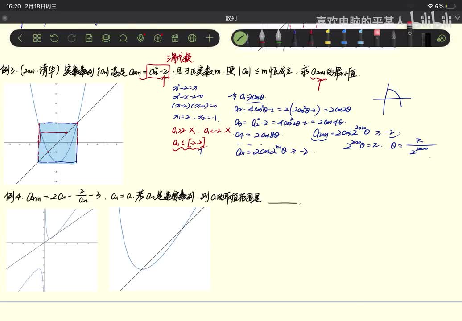
Task: Tap the battery indicator in status bar
Action: click(450, 6)
